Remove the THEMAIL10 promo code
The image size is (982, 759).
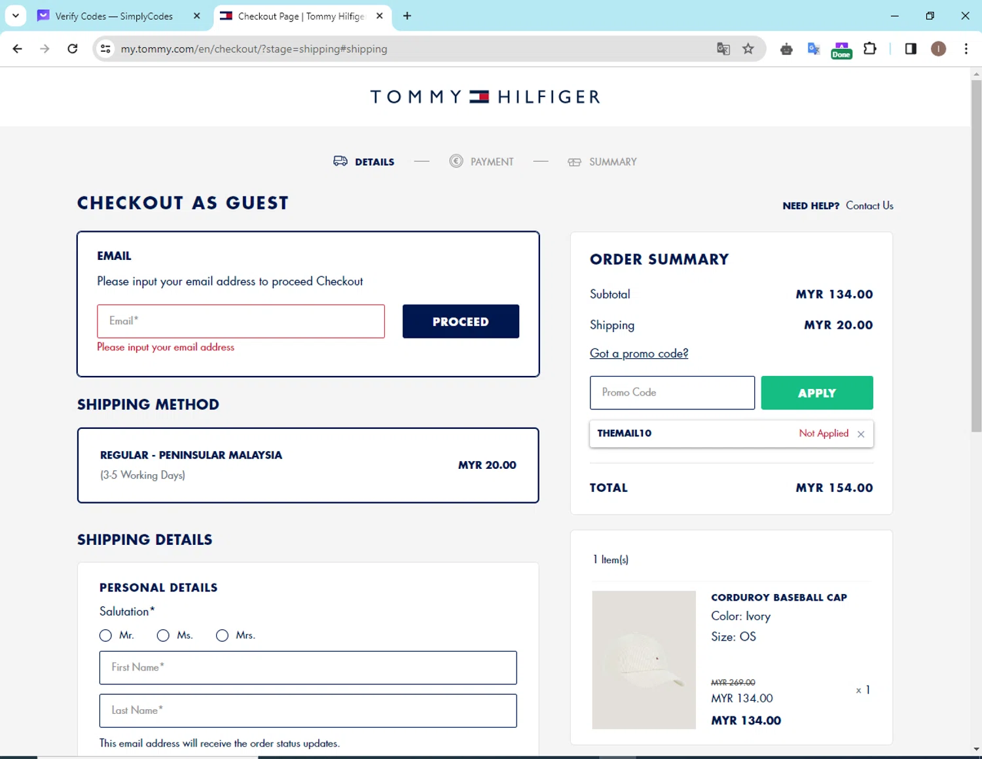point(861,434)
